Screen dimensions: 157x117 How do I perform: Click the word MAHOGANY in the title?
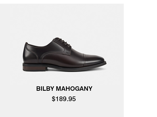pyautogui.click(x=74, y=89)
